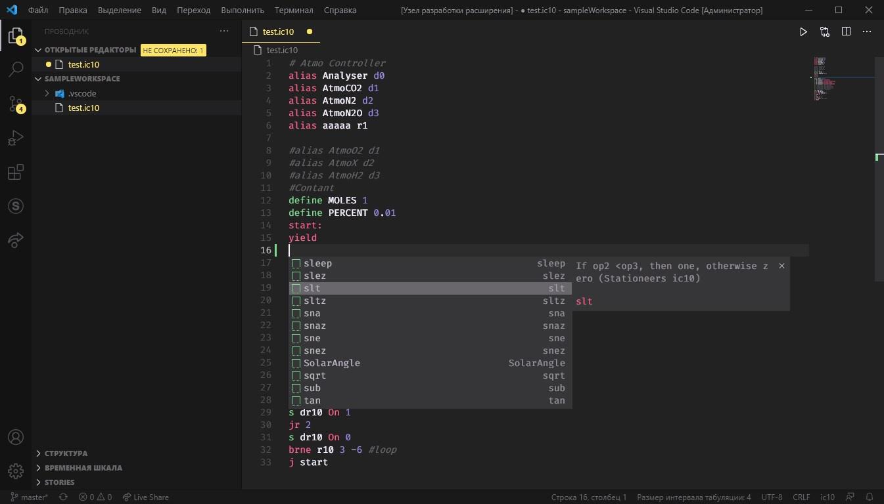Click the sync changes icon in status bar
The width and height of the screenshot is (884, 504).
[63, 497]
